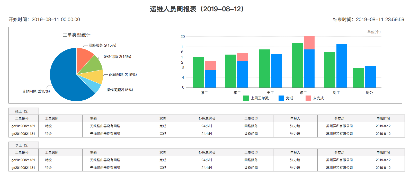Click 李工's pink 未完成 bar segment
The height and width of the screenshot is (173, 410).
[242, 57]
